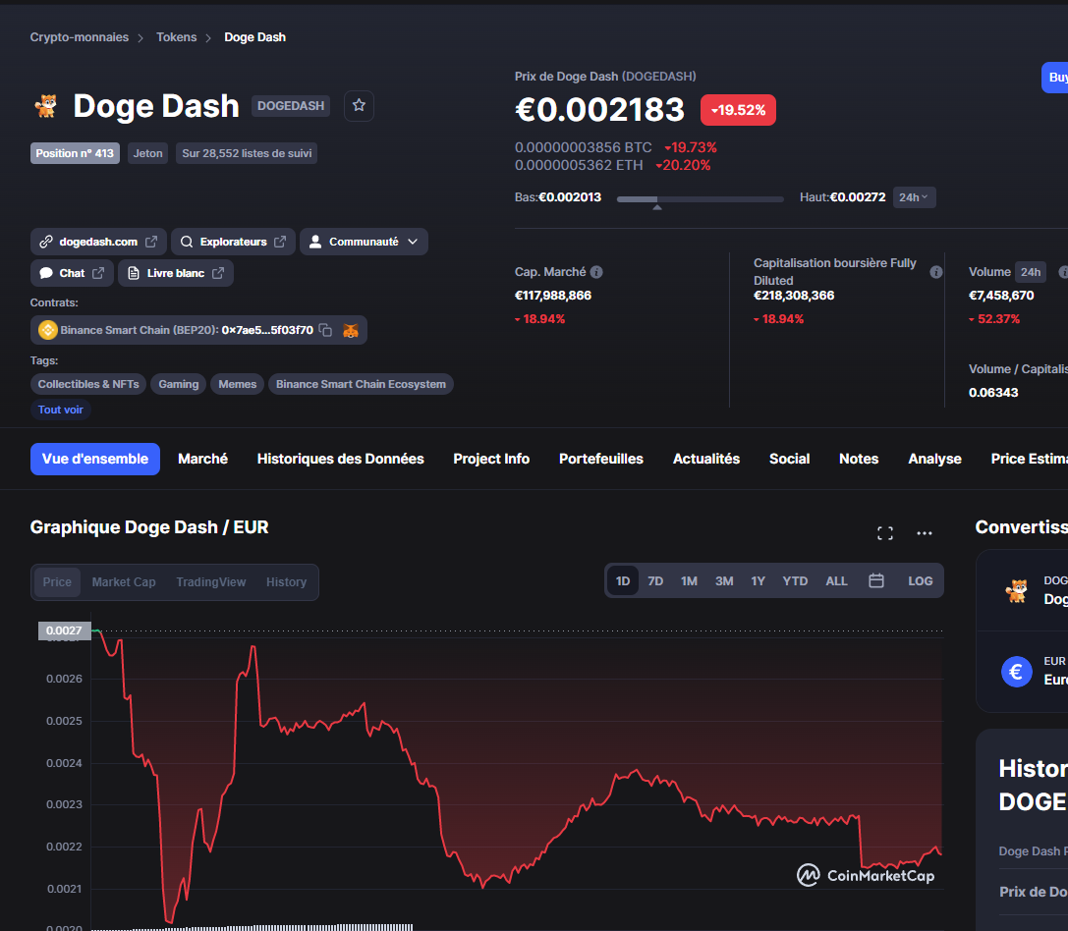Open the Analyse tab

934,459
